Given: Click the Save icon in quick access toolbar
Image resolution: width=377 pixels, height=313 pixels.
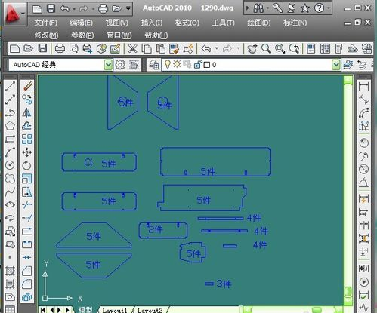Looking at the screenshot, I should (51, 8).
